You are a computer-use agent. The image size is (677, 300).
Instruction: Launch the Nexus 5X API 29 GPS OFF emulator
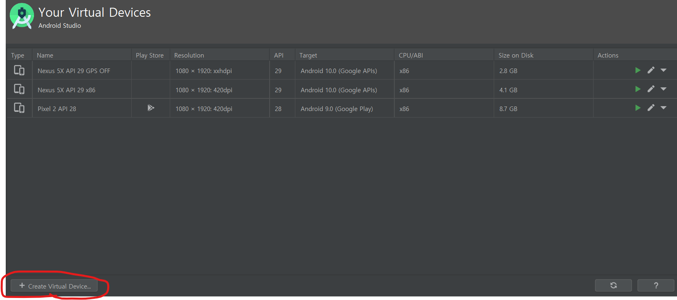638,70
